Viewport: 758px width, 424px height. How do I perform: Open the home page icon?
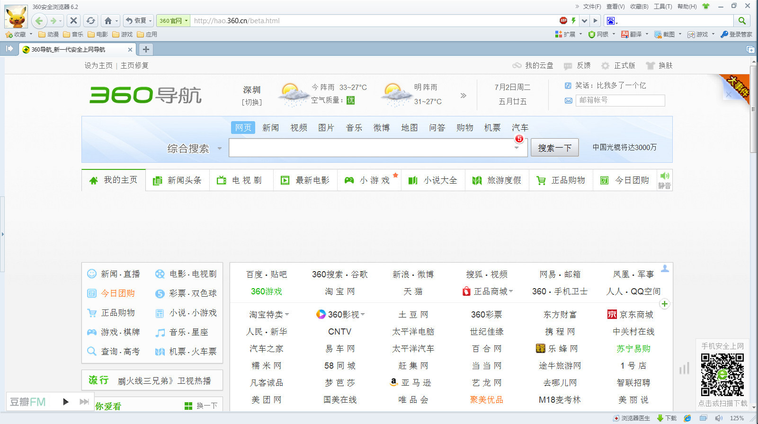click(108, 21)
